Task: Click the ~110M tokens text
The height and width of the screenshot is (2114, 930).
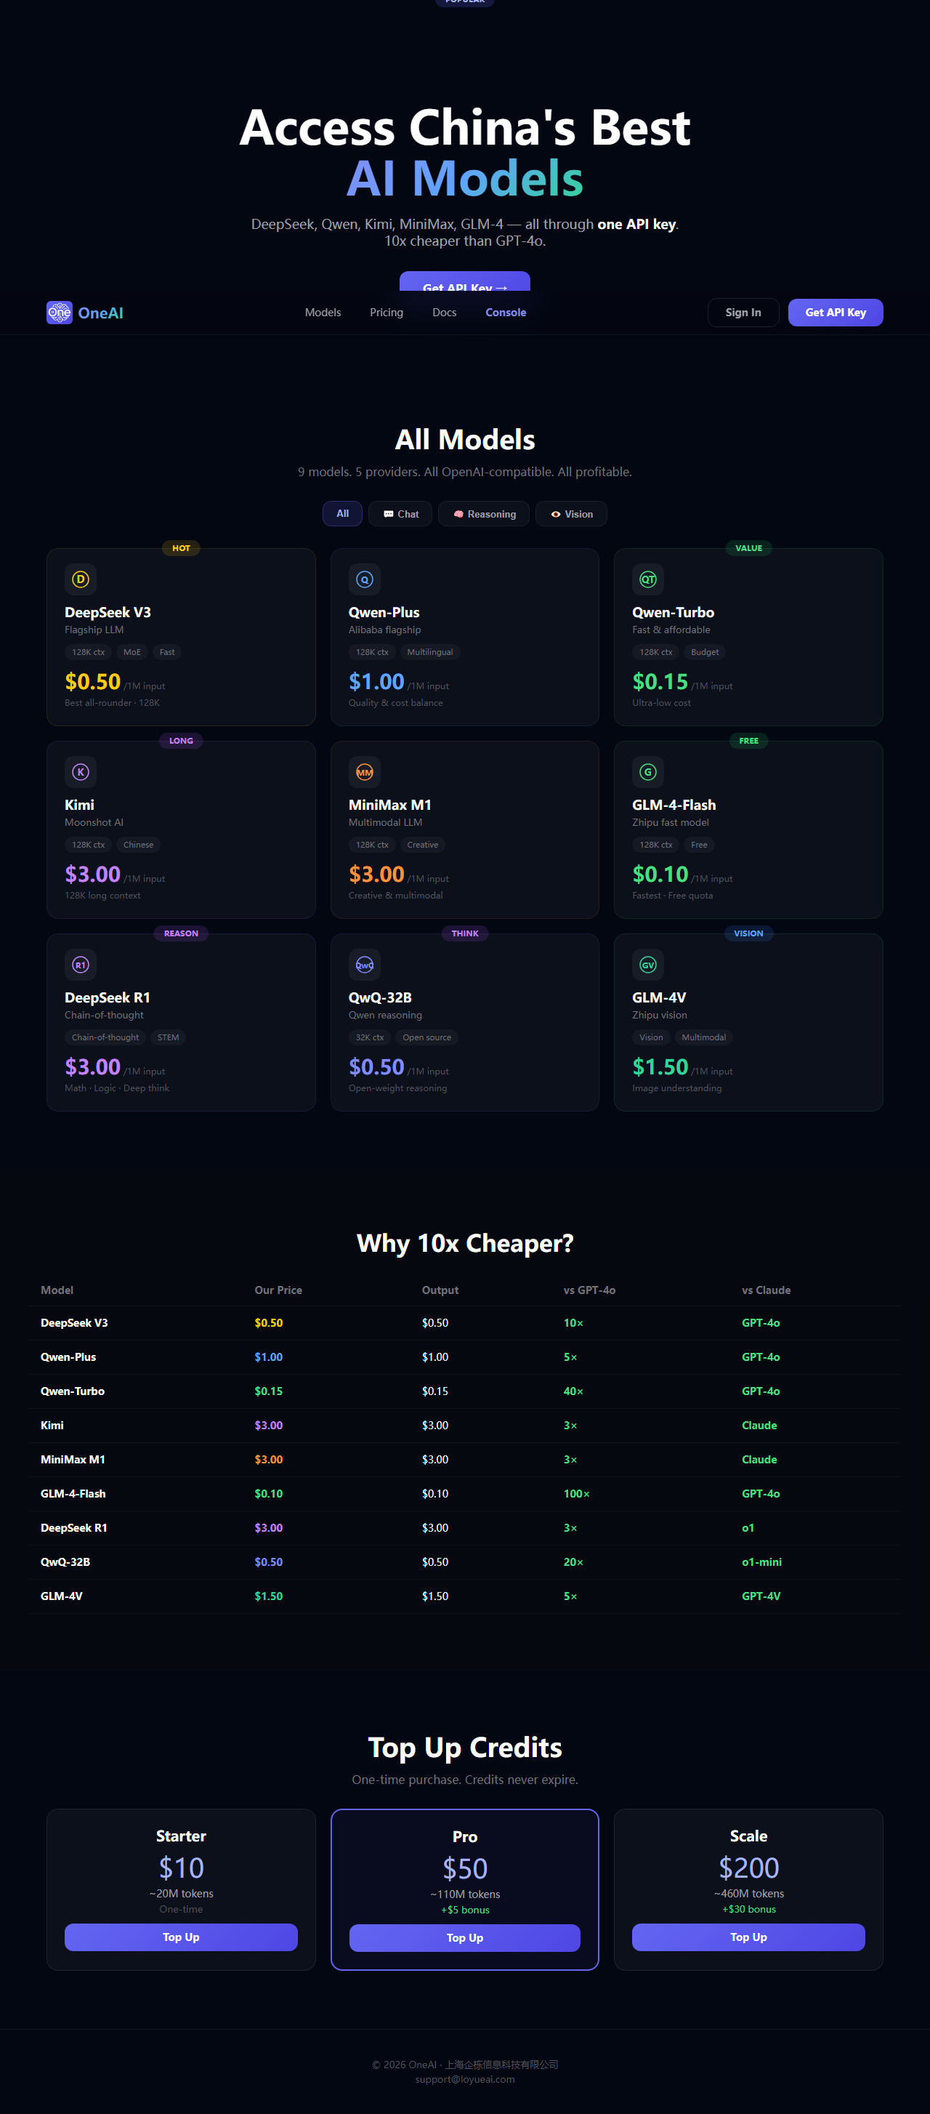Action: click(465, 1894)
